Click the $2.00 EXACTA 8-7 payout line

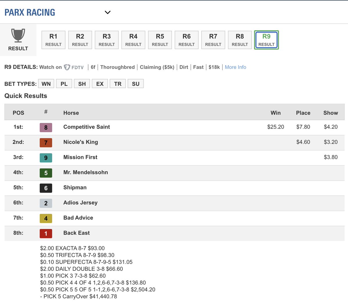72,248
